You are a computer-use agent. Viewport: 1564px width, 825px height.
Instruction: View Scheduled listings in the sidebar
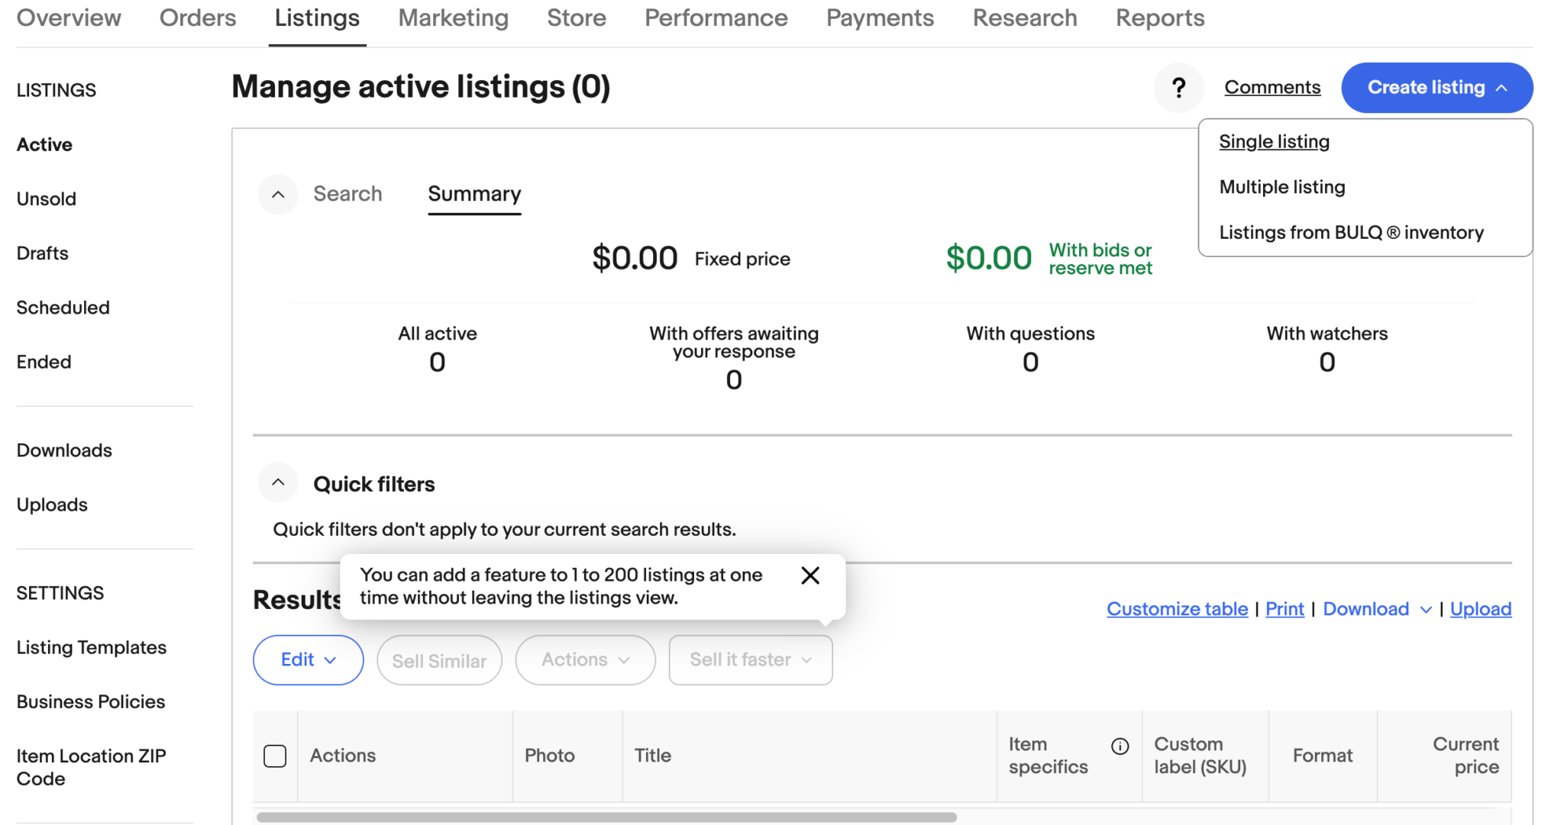63,307
